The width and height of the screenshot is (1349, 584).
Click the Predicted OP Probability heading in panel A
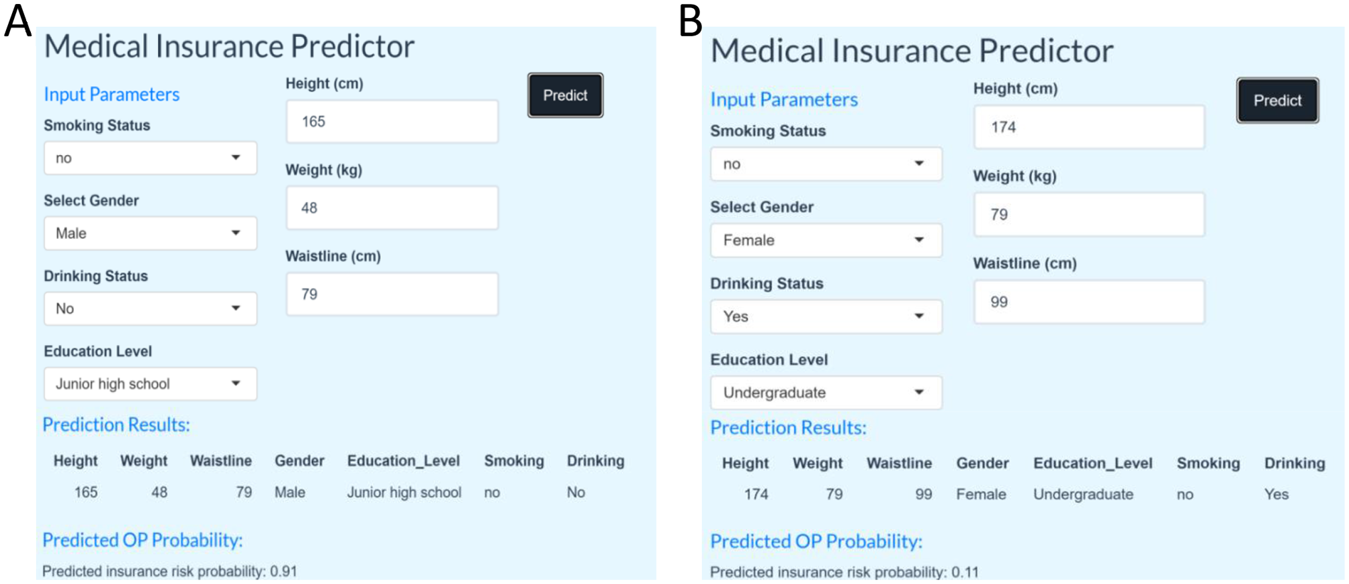click(x=142, y=540)
